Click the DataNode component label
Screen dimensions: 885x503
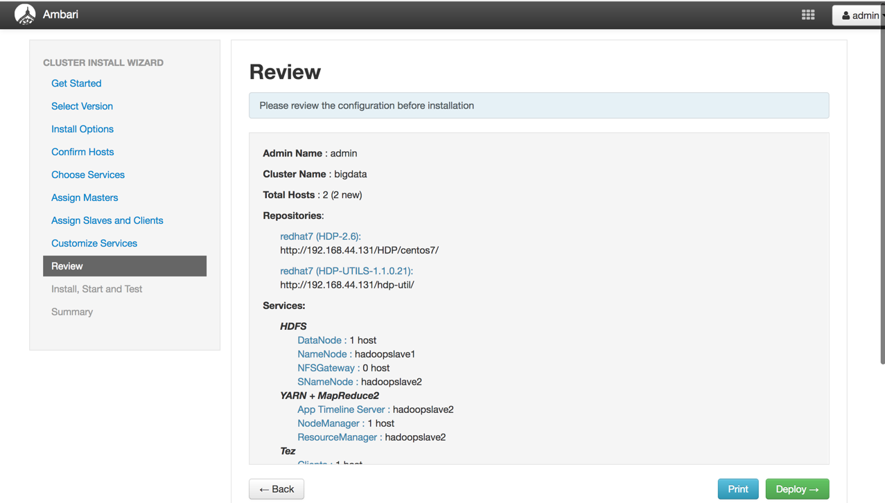(319, 340)
